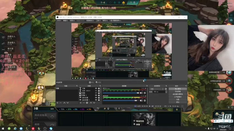Viewport: 234px width, 131px height.
Task: Toggle visibility of the game capture 2 source
Action: pyautogui.click(x=96, y=100)
